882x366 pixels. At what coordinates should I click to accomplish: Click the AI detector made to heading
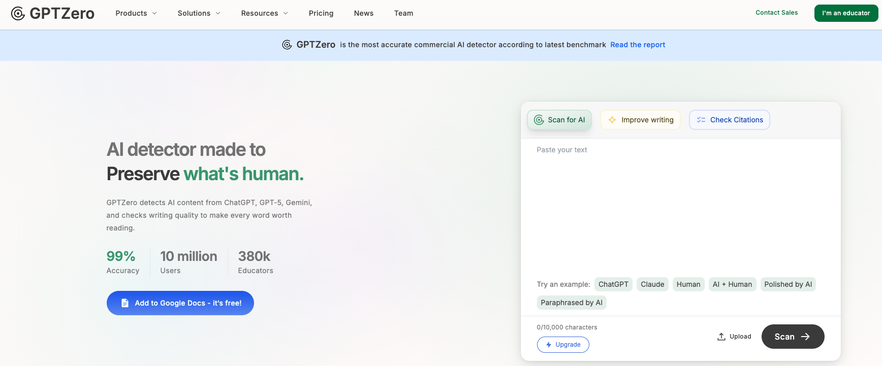[186, 149]
